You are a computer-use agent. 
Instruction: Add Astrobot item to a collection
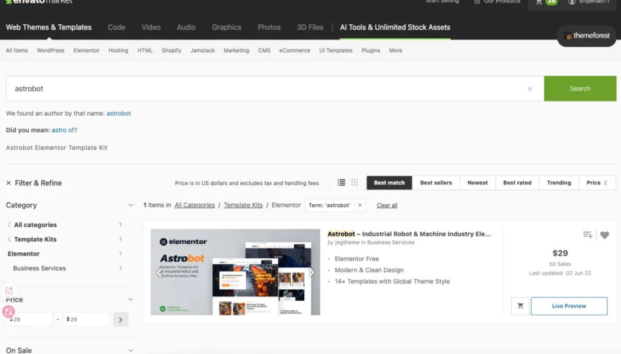pos(588,235)
